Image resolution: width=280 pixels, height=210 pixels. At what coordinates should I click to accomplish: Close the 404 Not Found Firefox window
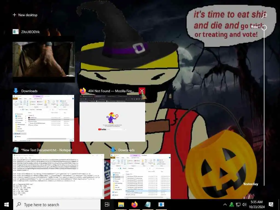point(142,91)
